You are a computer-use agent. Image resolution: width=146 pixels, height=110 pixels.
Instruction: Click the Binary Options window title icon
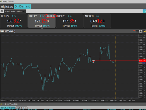[1, 1]
